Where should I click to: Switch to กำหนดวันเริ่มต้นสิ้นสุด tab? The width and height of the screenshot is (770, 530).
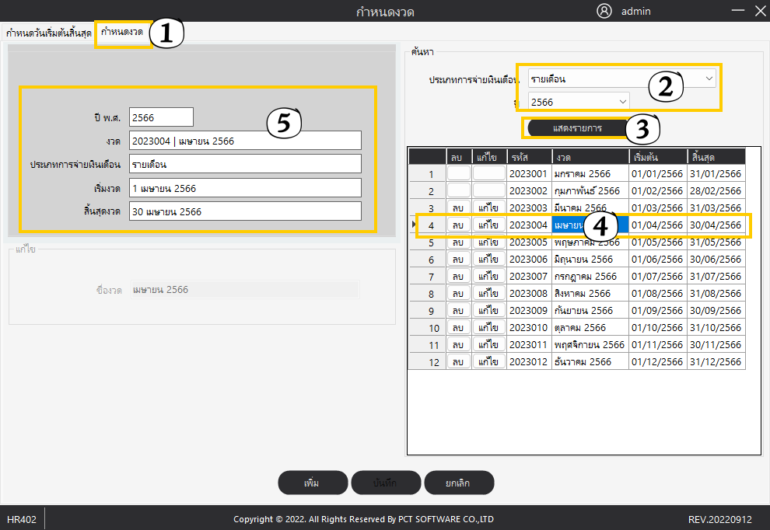click(x=48, y=33)
